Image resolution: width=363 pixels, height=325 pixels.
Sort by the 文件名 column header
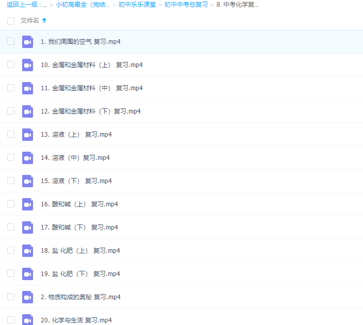click(29, 21)
